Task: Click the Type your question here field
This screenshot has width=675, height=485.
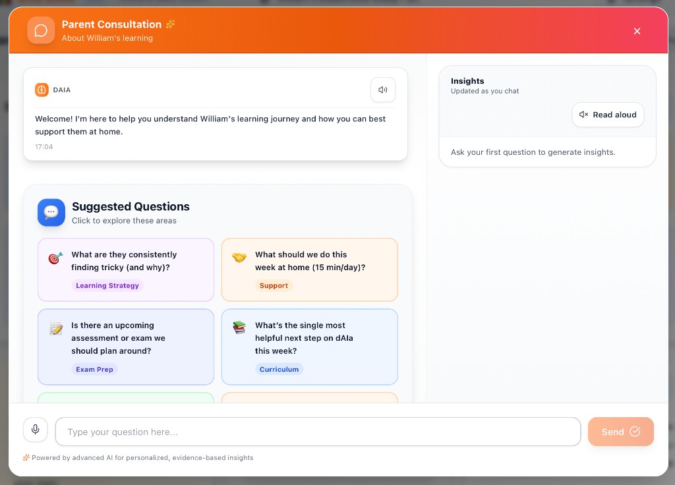Action: pos(318,432)
